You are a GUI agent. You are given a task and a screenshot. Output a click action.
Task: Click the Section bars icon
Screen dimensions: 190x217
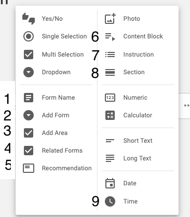click(x=110, y=72)
